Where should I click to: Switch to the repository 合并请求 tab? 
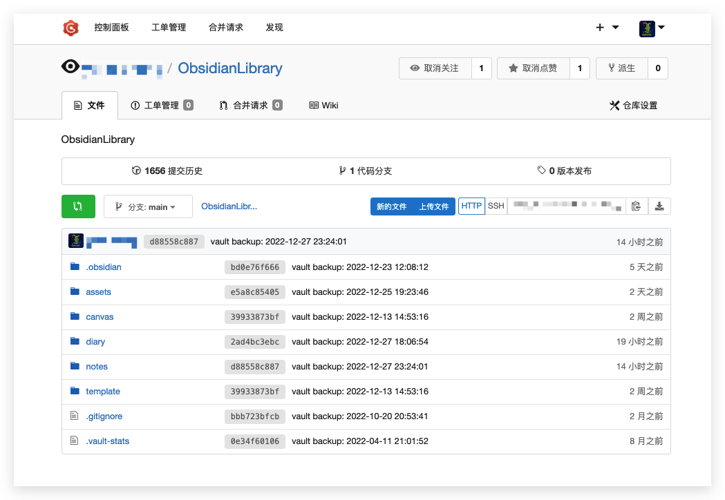click(251, 106)
